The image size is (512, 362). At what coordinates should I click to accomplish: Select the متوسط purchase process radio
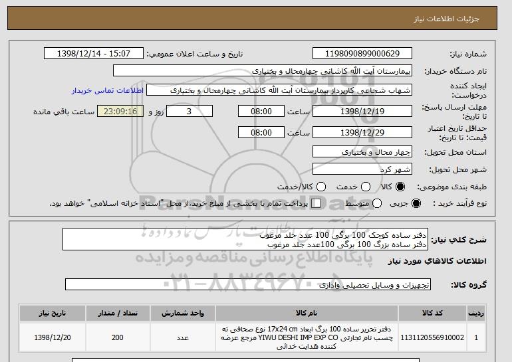pos(377,203)
